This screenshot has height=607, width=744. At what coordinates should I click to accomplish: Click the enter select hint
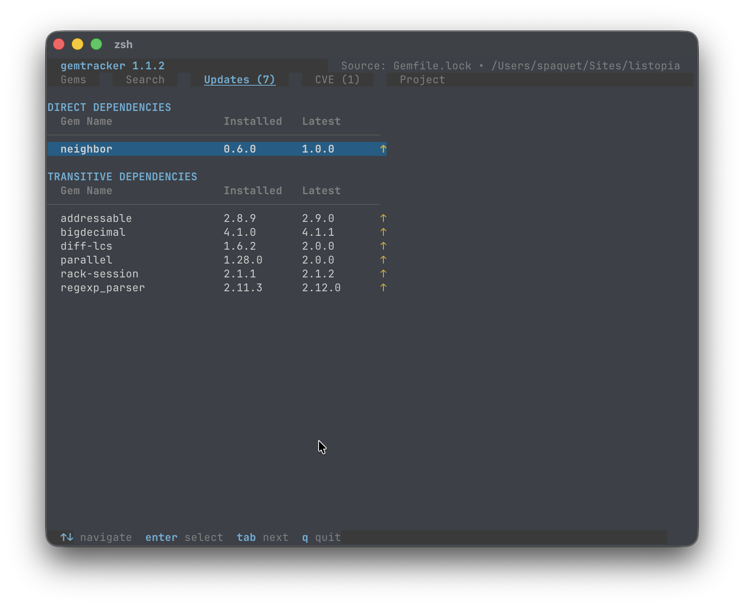tap(184, 537)
